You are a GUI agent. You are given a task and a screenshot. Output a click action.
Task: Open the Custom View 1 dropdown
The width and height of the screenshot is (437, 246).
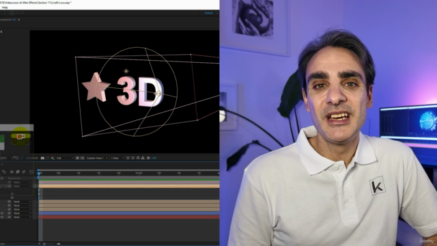[97, 158]
